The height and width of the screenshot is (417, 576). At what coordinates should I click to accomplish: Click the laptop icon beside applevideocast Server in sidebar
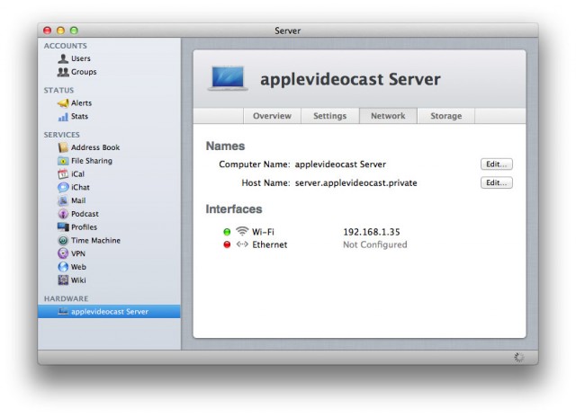click(63, 312)
